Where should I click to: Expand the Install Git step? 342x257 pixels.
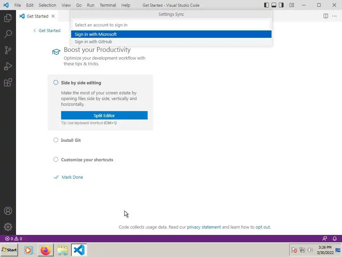(x=71, y=140)
